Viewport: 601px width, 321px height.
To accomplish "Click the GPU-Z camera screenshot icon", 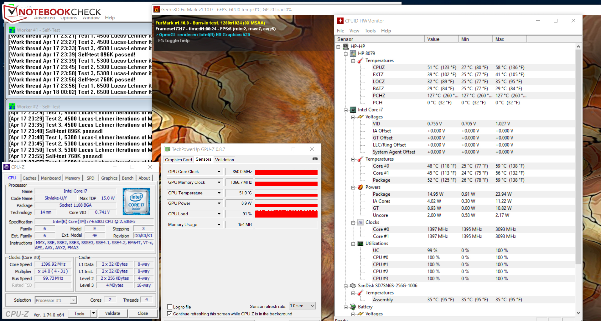I will pyautogui.click(x=315, y=159).
